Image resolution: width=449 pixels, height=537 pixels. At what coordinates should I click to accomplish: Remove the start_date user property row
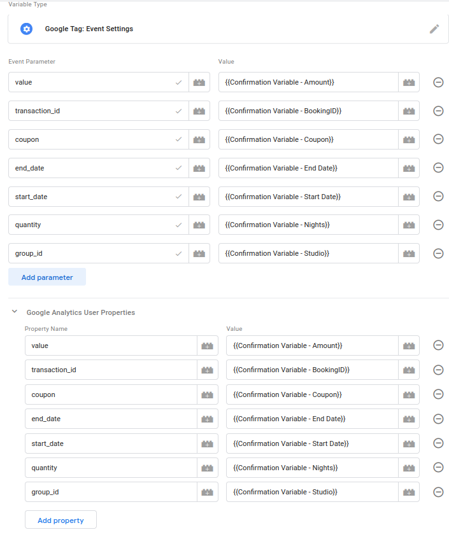point(438,443)
